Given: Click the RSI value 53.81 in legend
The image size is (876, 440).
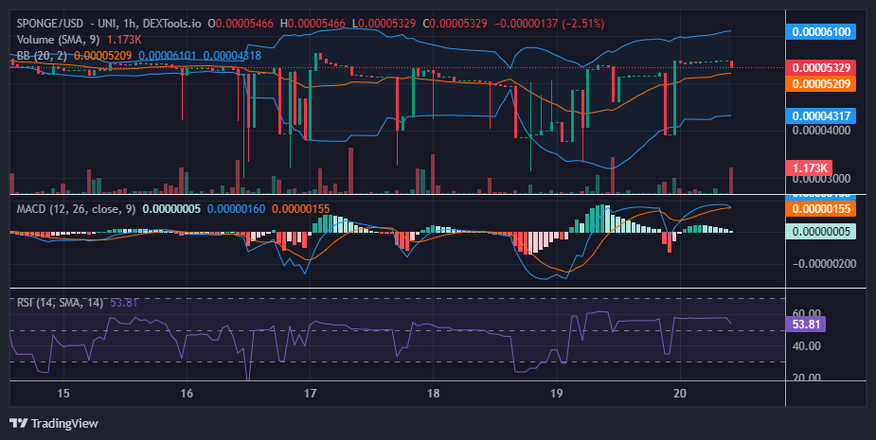Looking at the screenshot, I should coord(124,303).
